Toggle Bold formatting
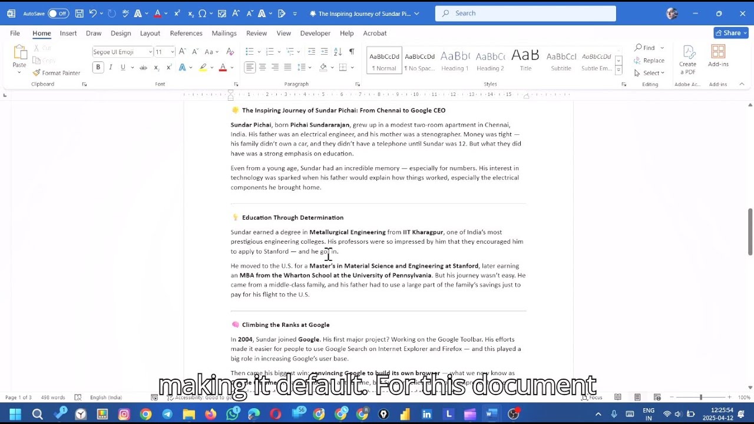 point(98,67)
